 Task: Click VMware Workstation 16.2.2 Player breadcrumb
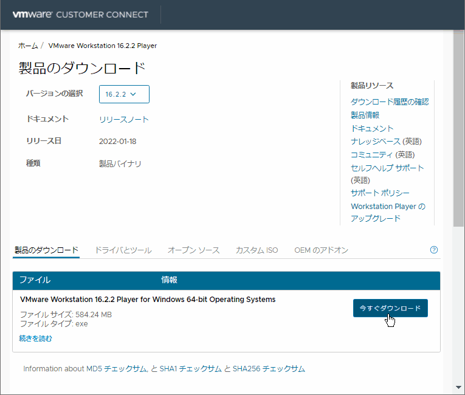pyautogui.click(x=103, y=46)
